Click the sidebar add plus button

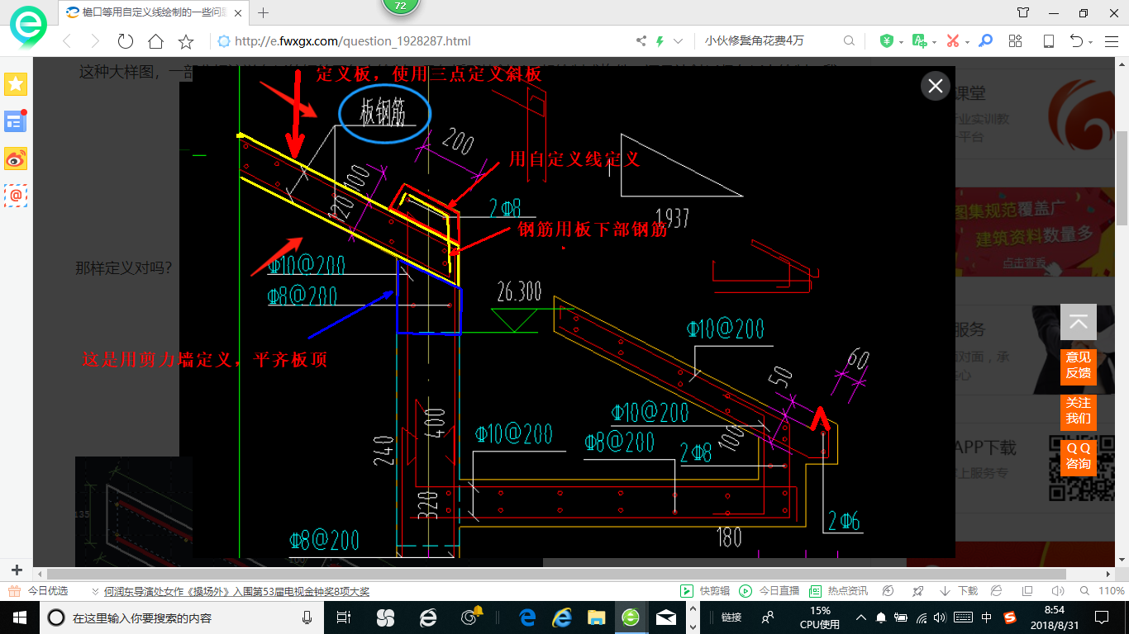pyautogui.click(x=17, y=570)
